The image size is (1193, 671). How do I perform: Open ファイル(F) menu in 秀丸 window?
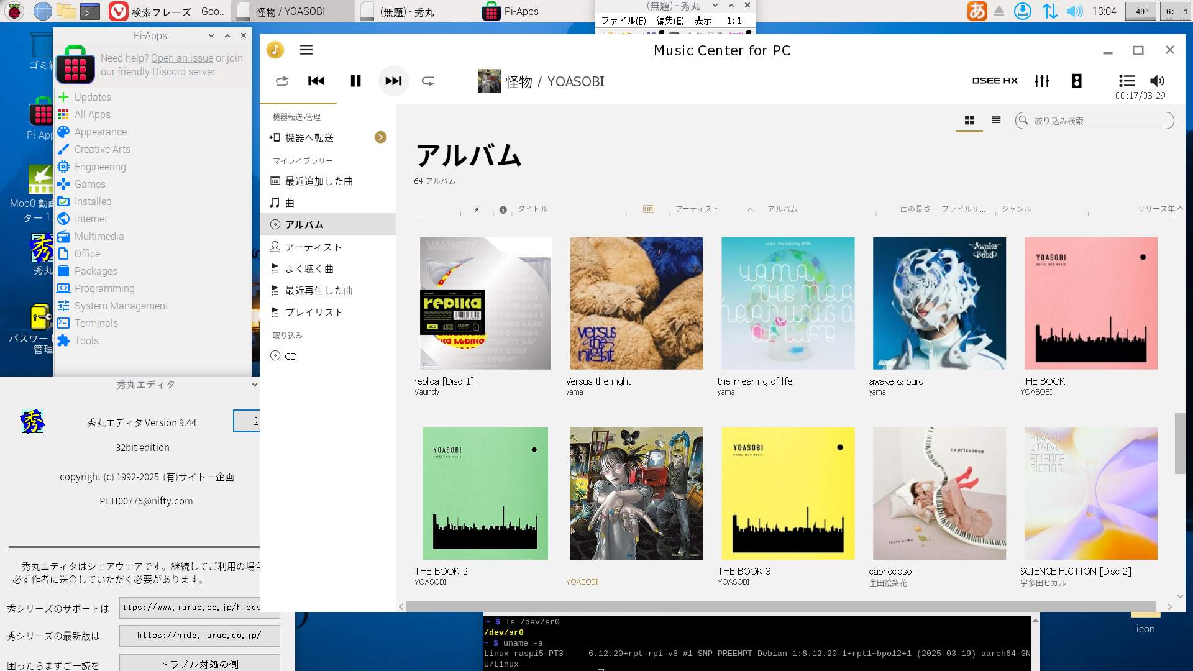pyautogui.click(x=623, y=21)
